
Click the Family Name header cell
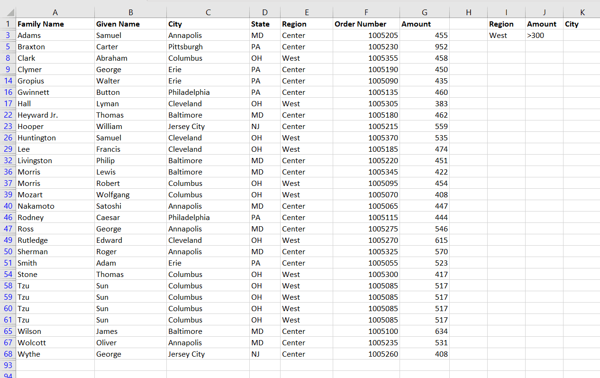55,24
